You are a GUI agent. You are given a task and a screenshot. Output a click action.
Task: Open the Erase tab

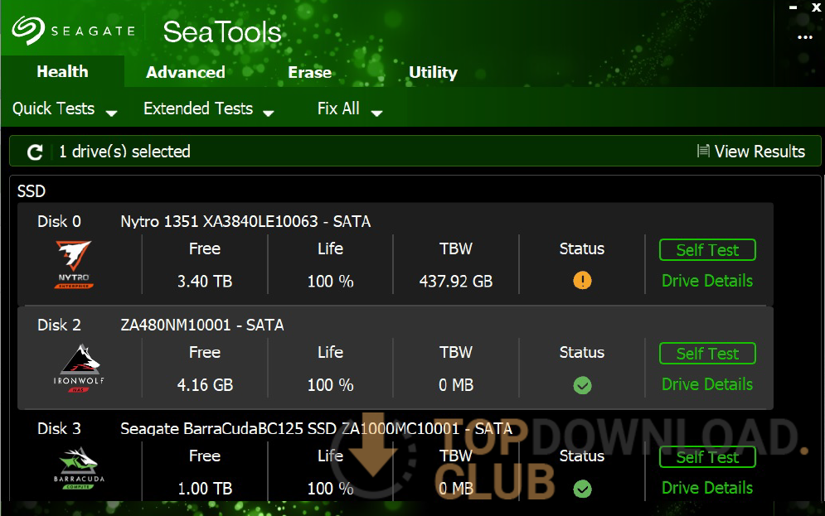point(310,72)
